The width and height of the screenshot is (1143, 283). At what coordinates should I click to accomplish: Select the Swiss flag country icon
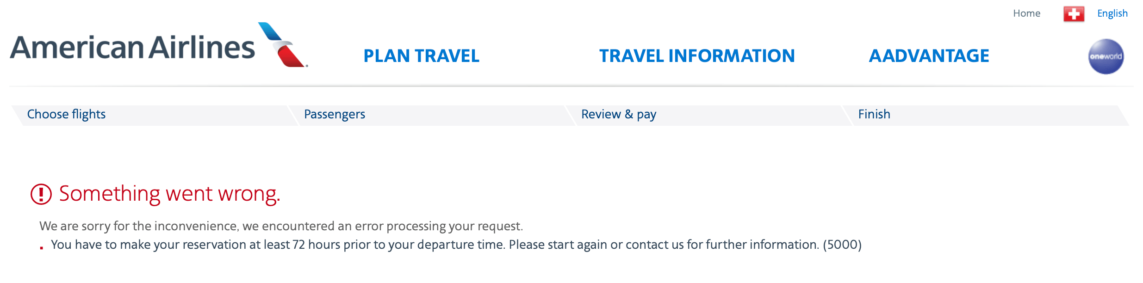[1074, 14]
